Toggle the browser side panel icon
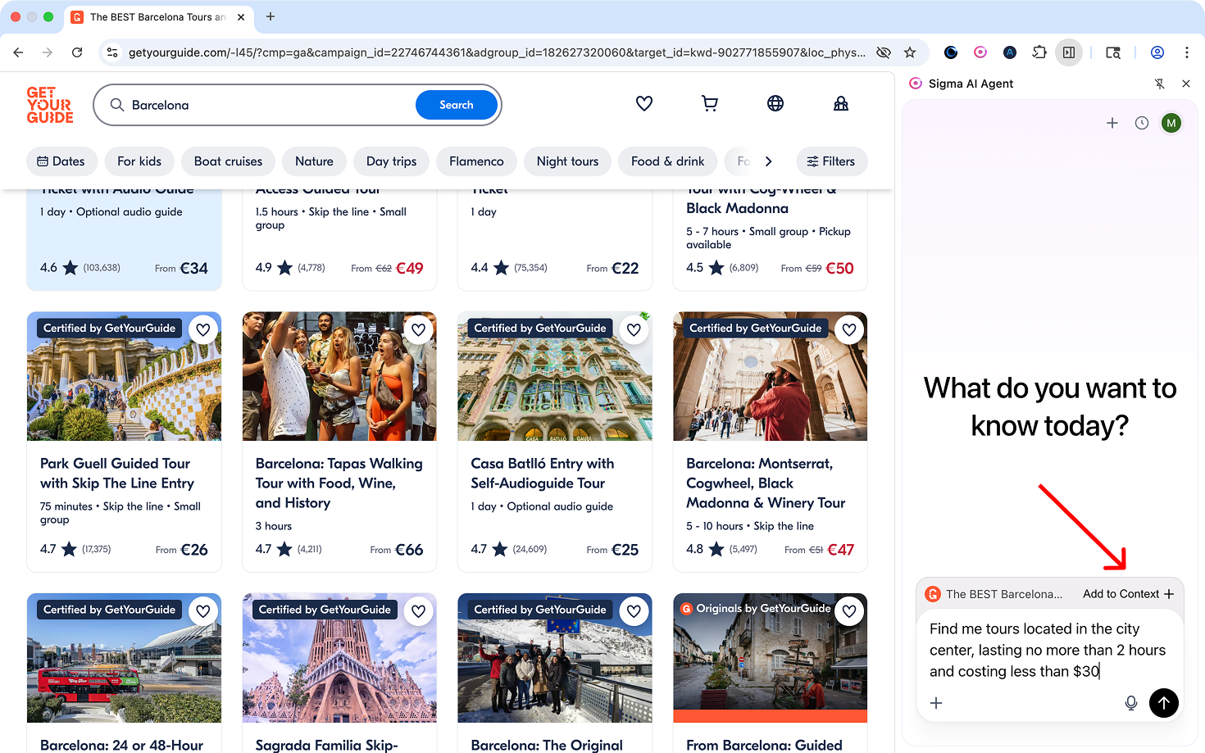The height and width of the screenshot is (753, 1205). (x=1069, y=52)
